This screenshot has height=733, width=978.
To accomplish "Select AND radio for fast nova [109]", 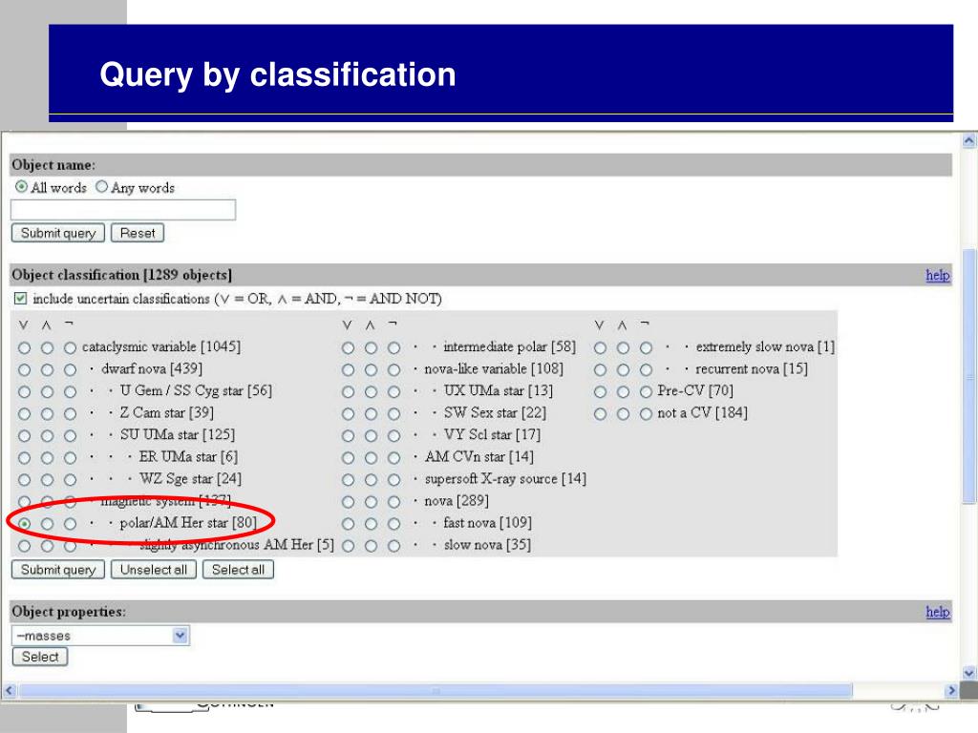I will tap(372, 524).
